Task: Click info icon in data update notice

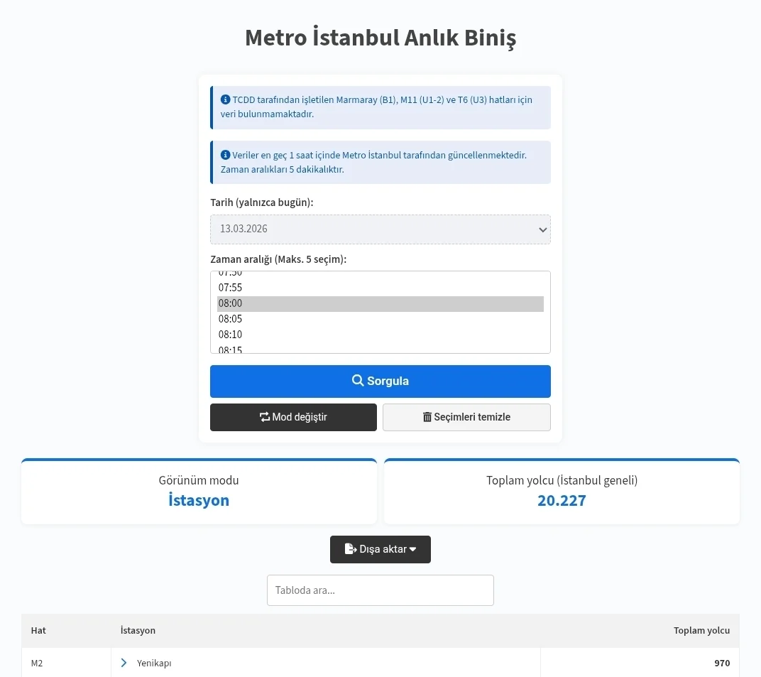Action: coord(225,155)
